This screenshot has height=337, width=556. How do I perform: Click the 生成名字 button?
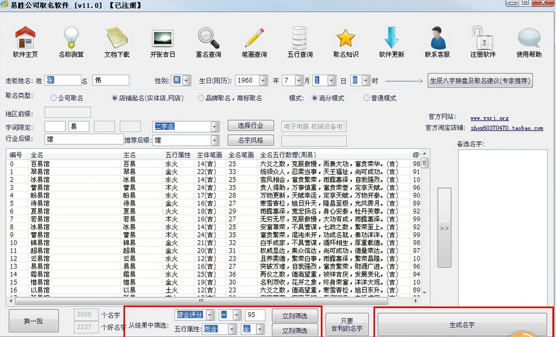coord(461,324)
